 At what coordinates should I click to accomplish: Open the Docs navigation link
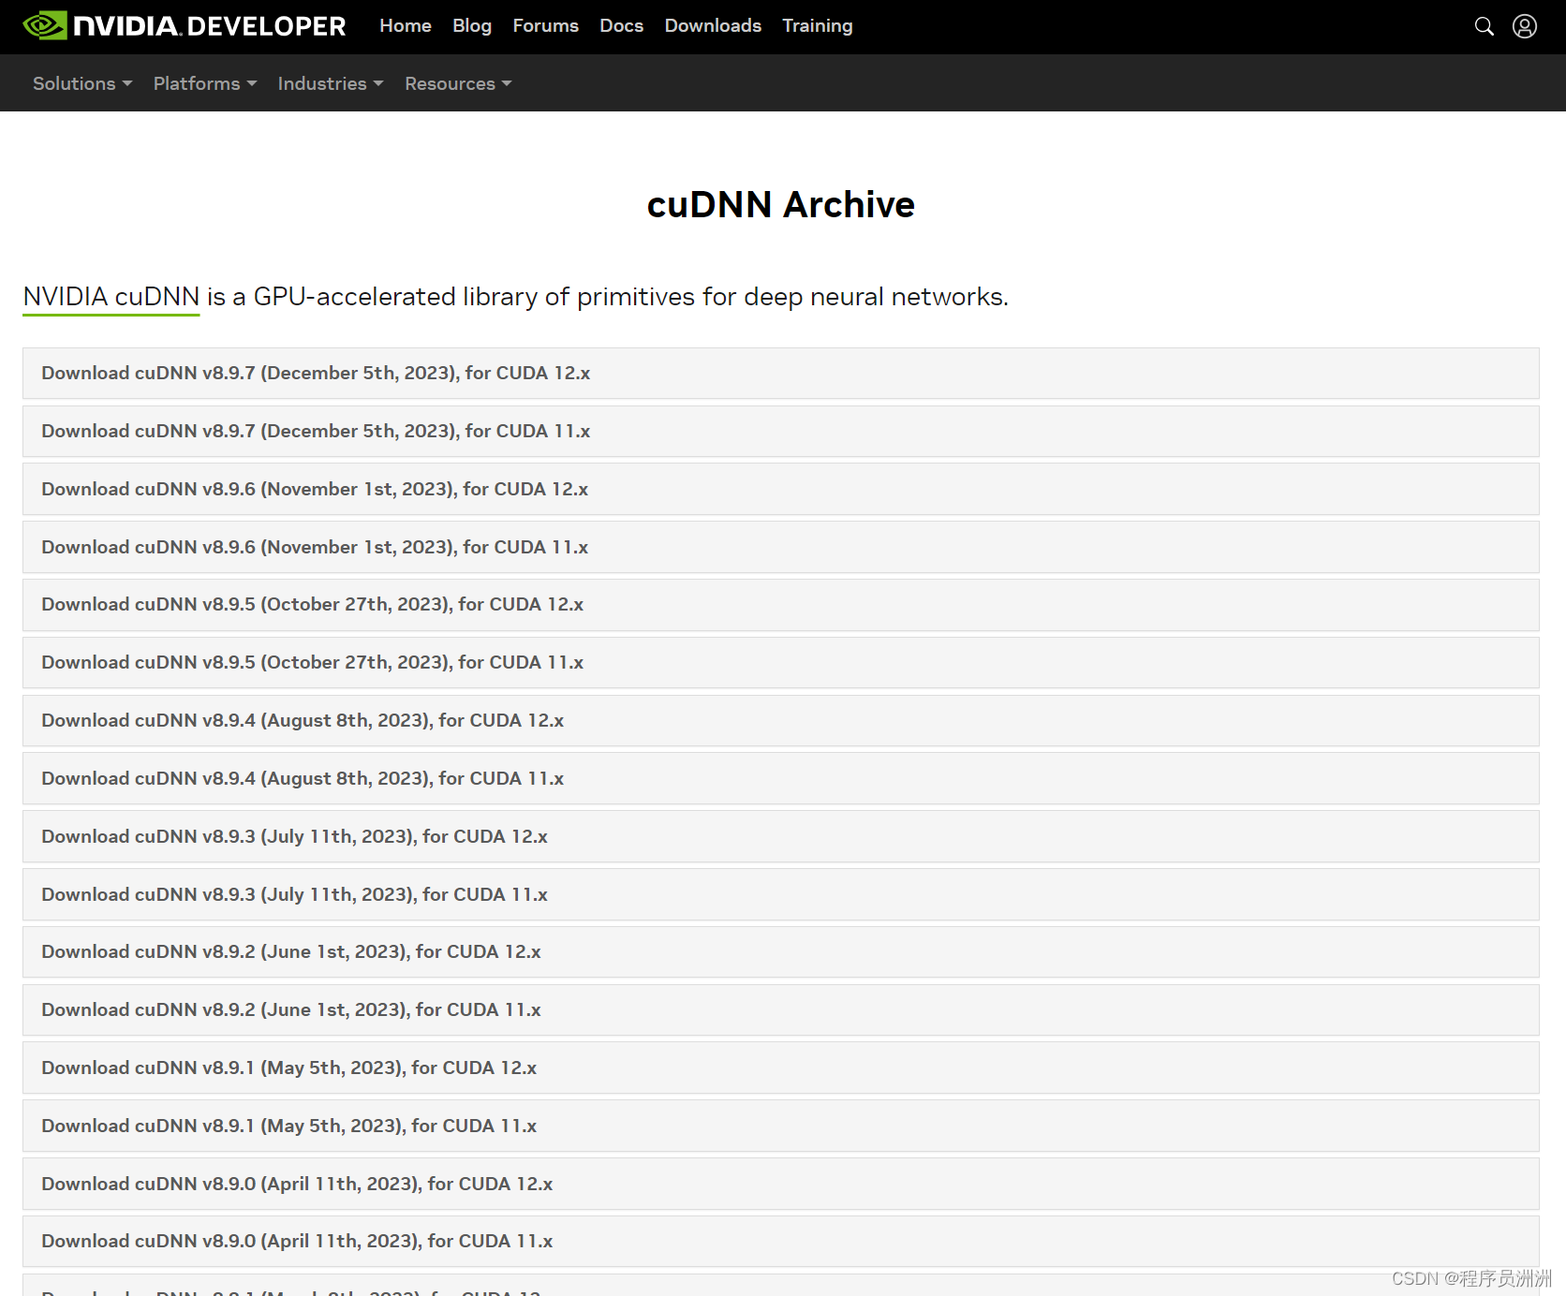(622, 25)
